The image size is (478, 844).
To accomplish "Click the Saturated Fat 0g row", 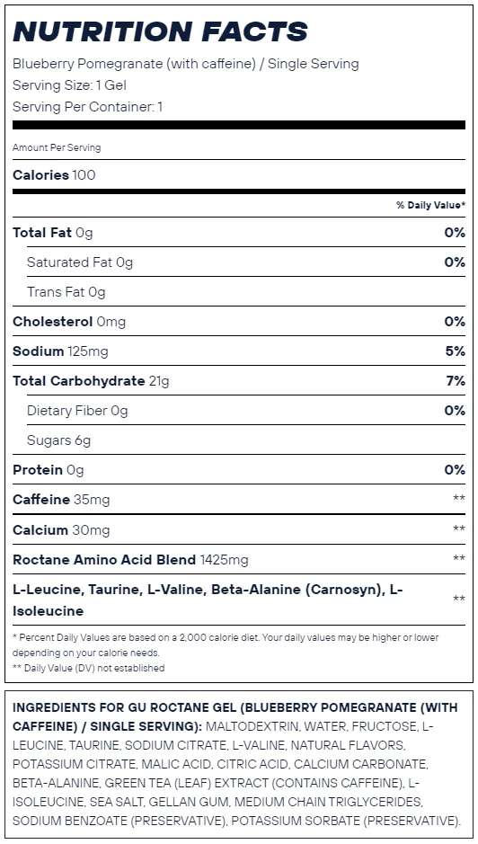I will (246, 262).
